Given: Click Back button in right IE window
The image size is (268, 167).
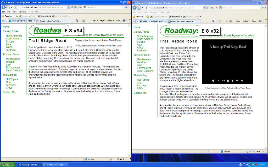Looking at the screenshot, I should click(x=135, y=8).
